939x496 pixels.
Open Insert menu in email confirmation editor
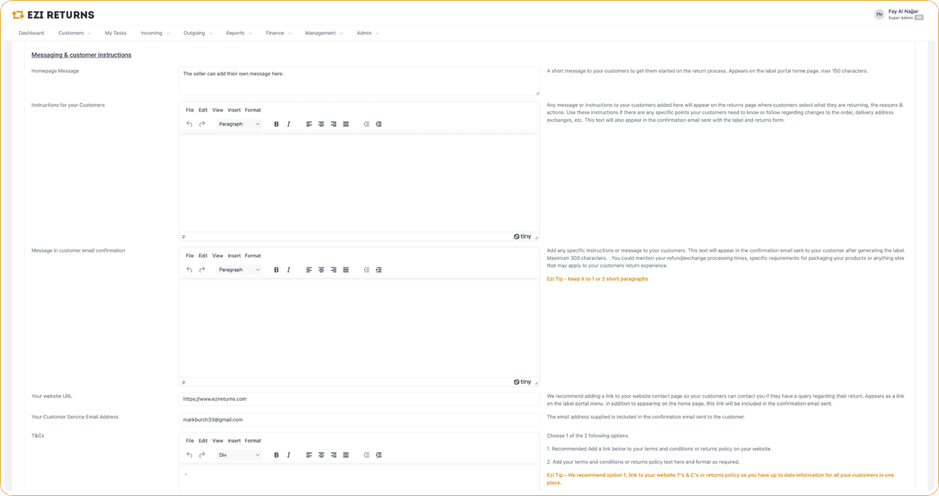(234, 256)
